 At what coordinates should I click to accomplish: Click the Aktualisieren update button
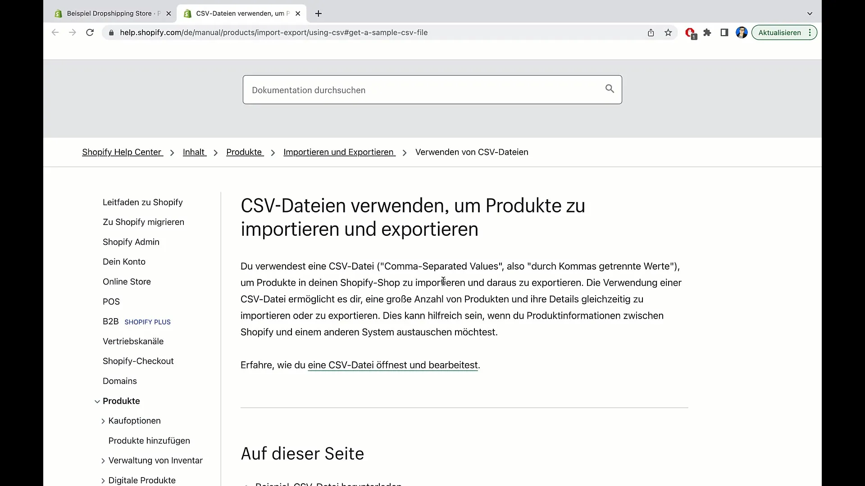(779, 32)
